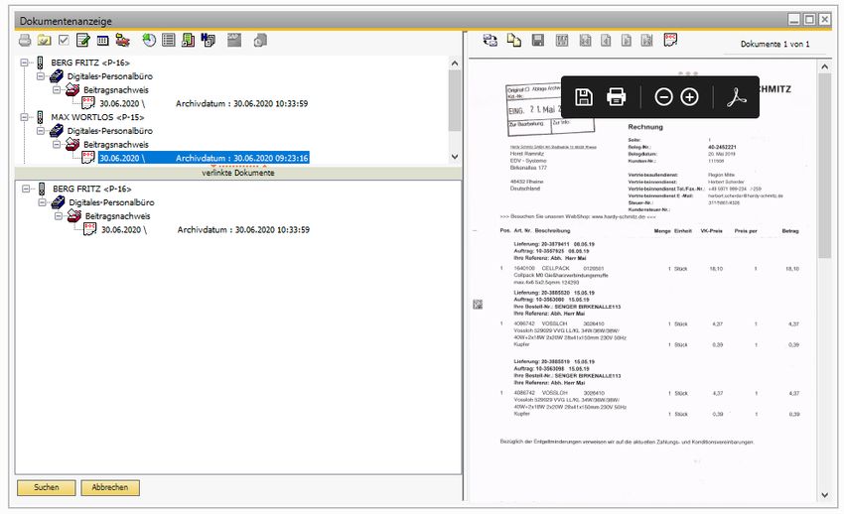Select Digitales-Personalbüro in linked documents tree
Viewport: 844px width, 514px height.
tap(111, 202)
